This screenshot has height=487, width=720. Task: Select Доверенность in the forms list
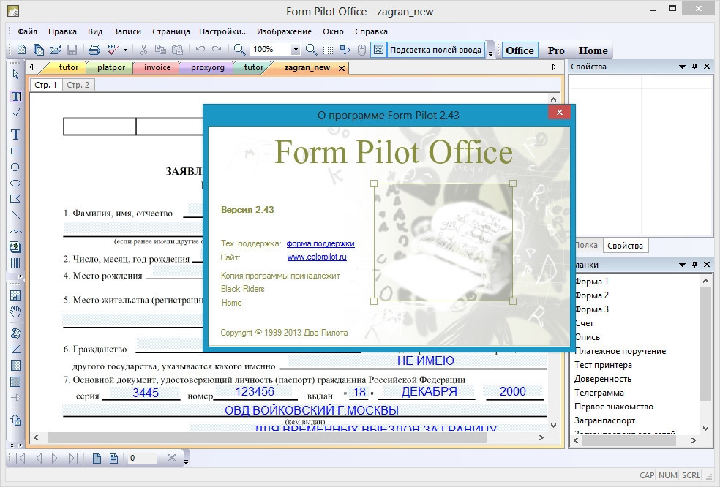(603, 379)
